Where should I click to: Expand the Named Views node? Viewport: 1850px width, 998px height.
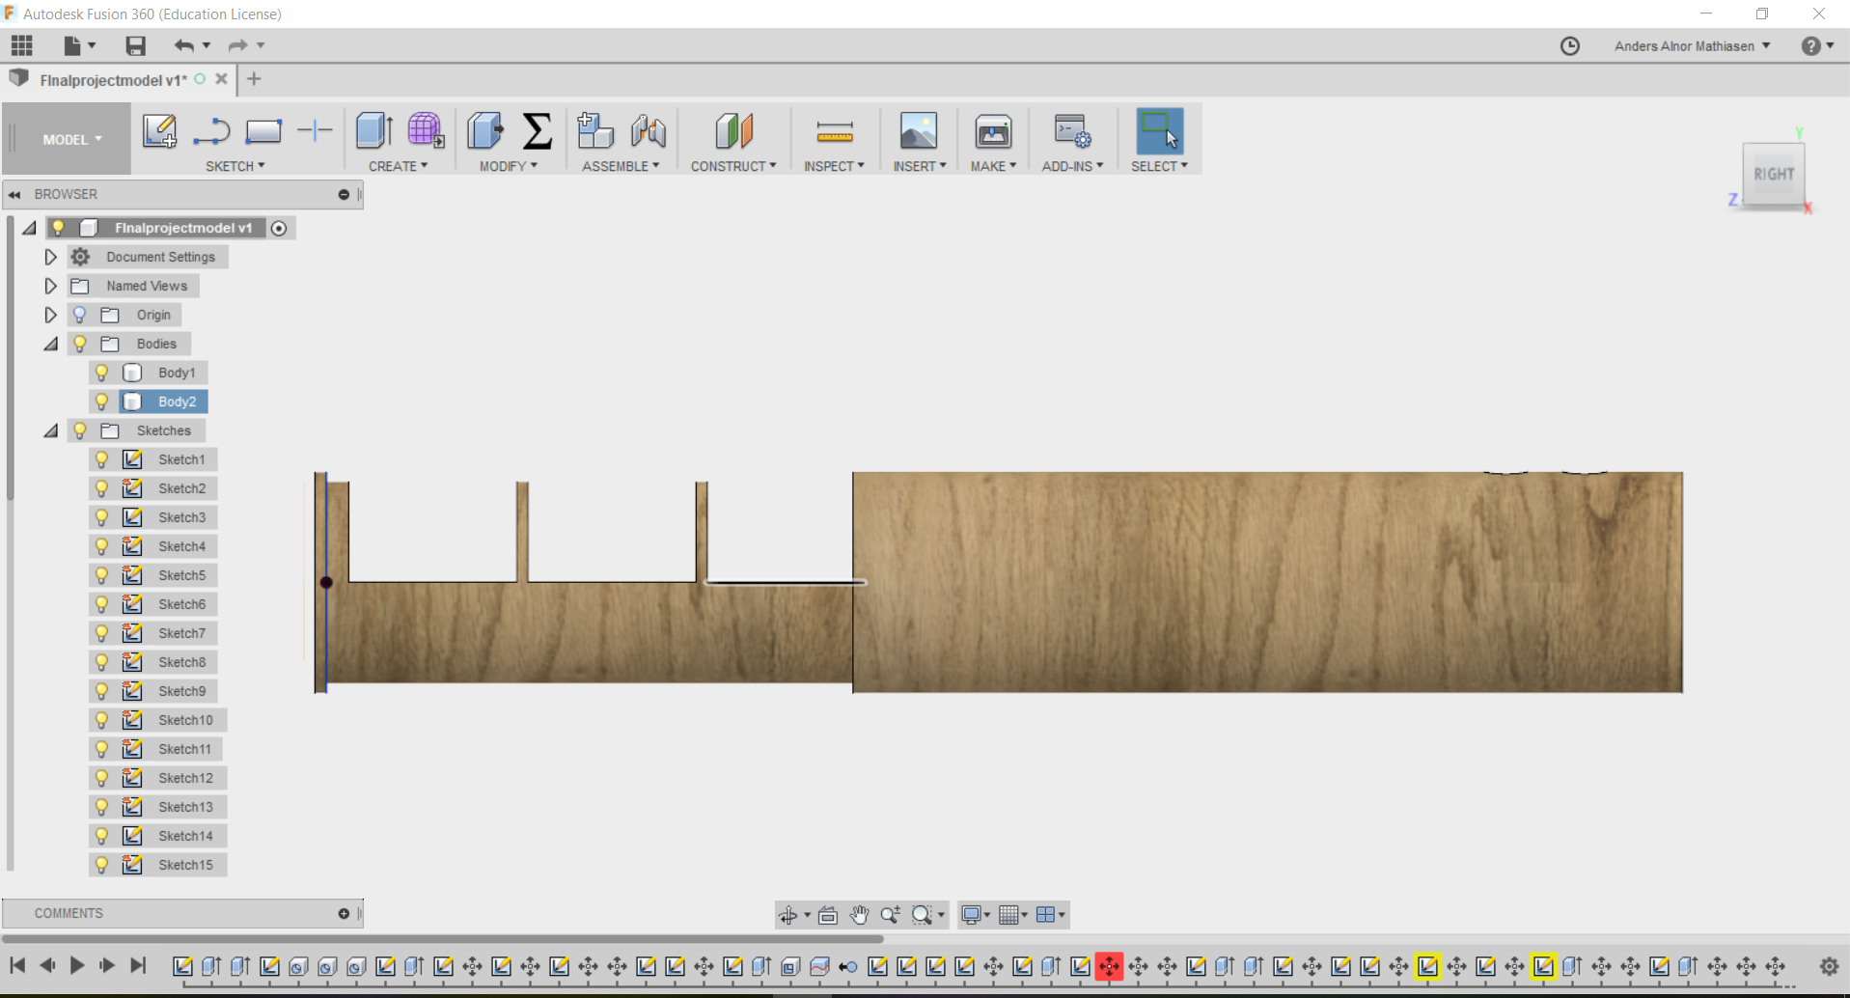click(x=50, y=286)
